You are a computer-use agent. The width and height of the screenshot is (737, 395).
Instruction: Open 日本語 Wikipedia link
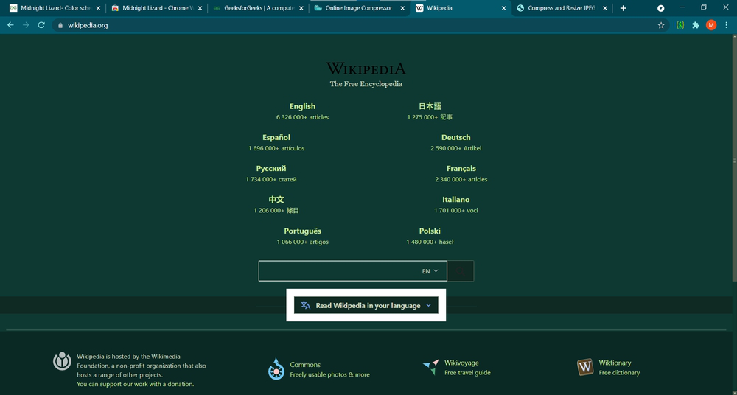[x=430, y=106]
